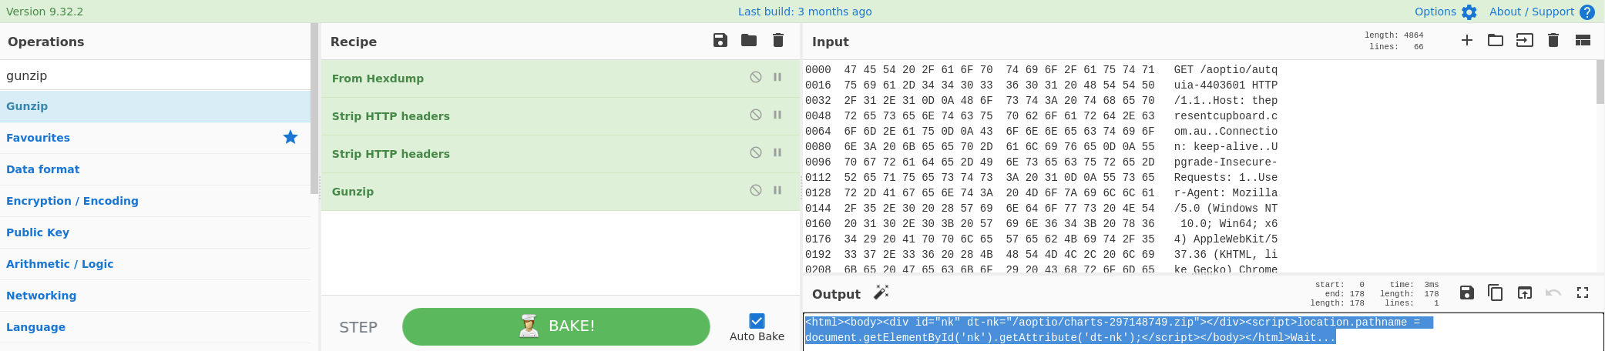Click inside the output text area

click(x=1203, y=332)
